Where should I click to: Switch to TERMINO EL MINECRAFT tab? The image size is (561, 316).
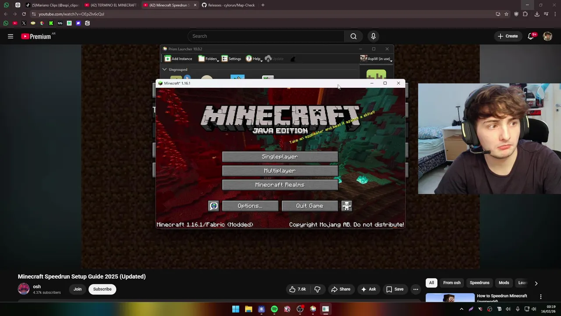(x=110, y=5)
